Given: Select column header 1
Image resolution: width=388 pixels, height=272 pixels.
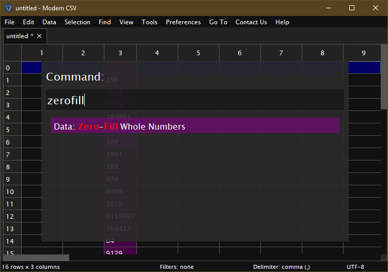Looking at the screenshot, I should point(42,53).
